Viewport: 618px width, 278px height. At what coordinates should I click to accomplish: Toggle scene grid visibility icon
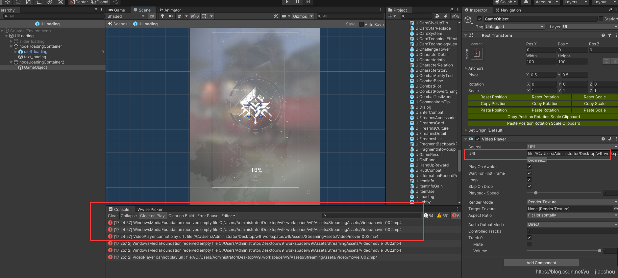[x=204, y=16]
